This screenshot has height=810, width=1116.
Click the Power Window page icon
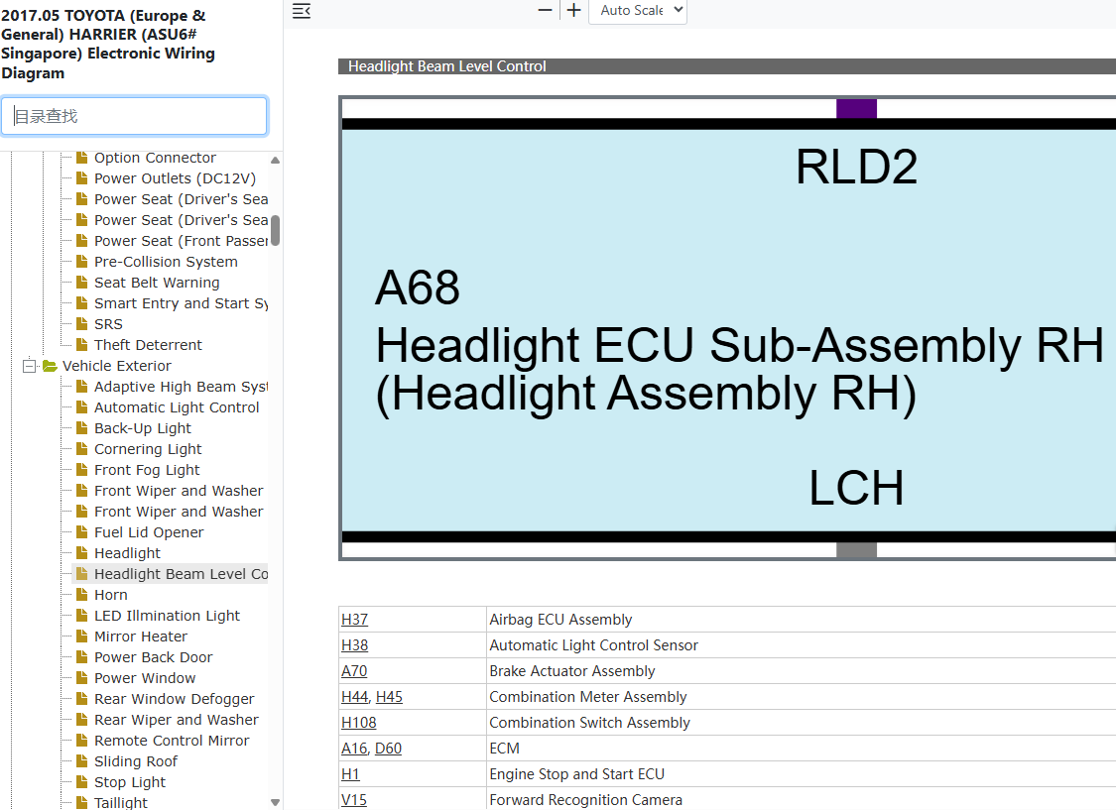82,677
